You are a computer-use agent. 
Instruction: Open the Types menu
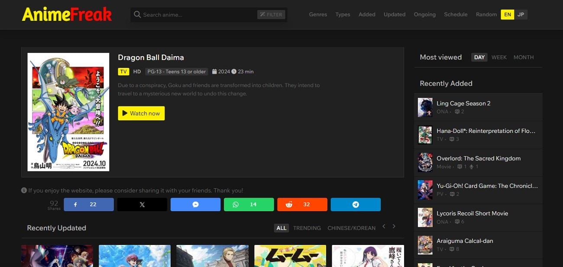(x=343, y=14)
